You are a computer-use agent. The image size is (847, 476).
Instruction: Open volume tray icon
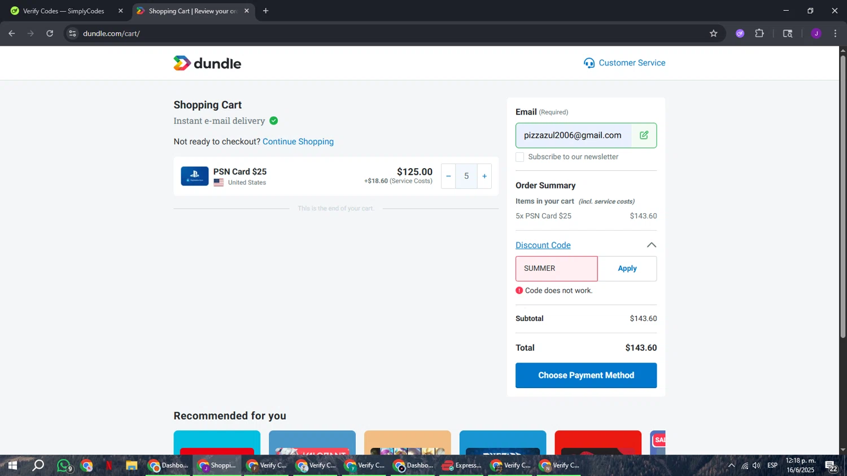pyautogui.click(x=757, y=466)
